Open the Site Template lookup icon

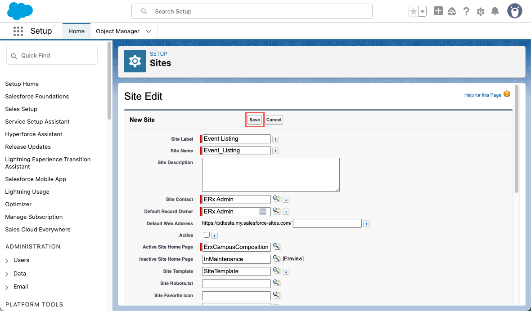[x=277, y=271]
